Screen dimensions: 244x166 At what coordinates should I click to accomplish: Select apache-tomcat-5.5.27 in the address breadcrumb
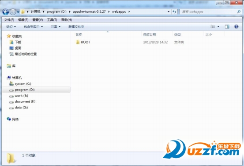tap(89, 11)
